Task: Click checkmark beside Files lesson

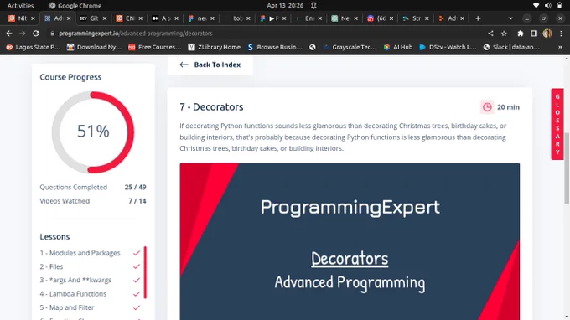Action: click(x=137, y=266)
